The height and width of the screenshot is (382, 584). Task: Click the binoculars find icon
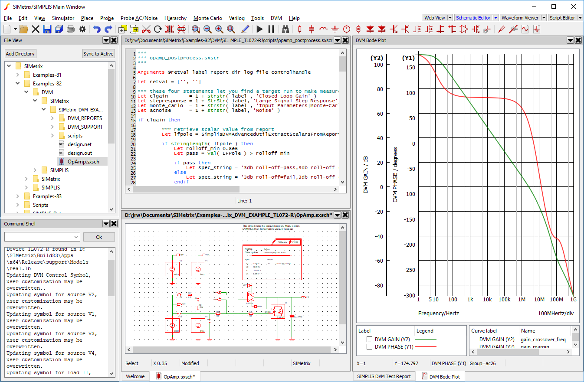(x=285, y=29)
